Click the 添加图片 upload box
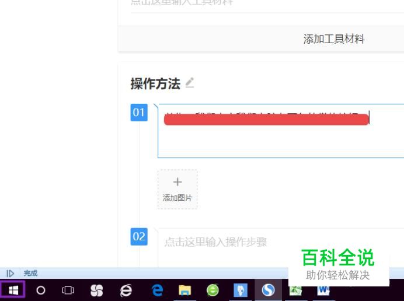Viewport: 404px width, 301px height. (x=177, y=189)
